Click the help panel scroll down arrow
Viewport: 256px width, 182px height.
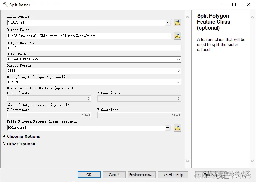(252, 161)
